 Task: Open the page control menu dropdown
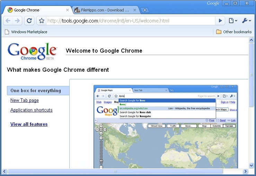click(233, 21)
